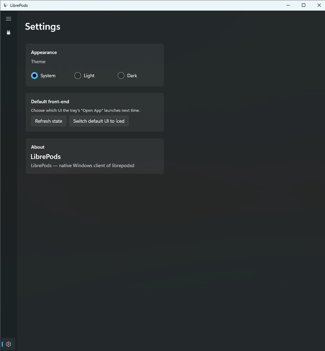Select the System theme radio button
The width and height of the screenshot is (325, 351).
pyautogui.click(x=34, y=76)
